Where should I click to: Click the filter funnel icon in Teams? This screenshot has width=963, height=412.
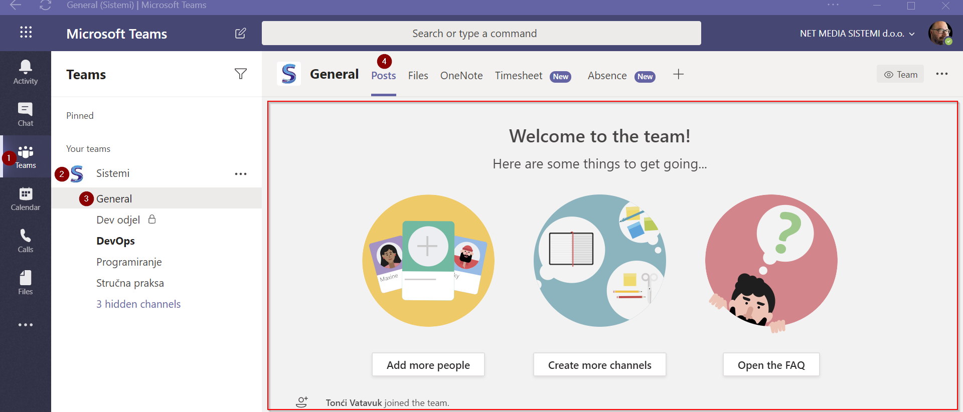pyautogui.click(x=241, y=74)
